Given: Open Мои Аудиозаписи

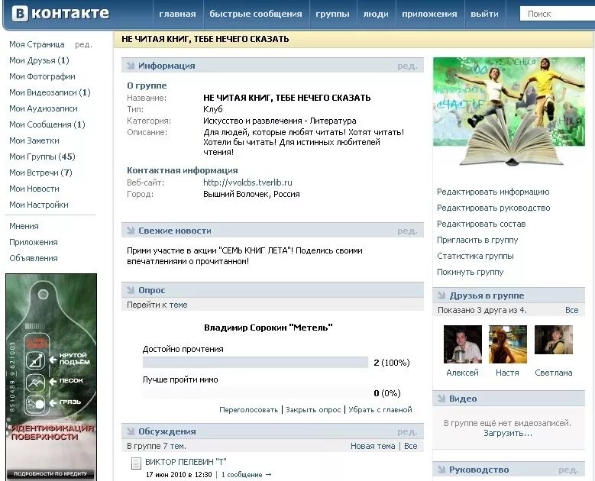Looking at the screenshot, I should 44,108.
